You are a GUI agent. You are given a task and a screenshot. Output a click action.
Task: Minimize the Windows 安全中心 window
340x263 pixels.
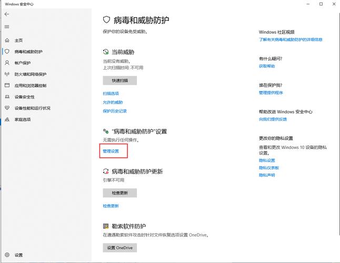308,4
